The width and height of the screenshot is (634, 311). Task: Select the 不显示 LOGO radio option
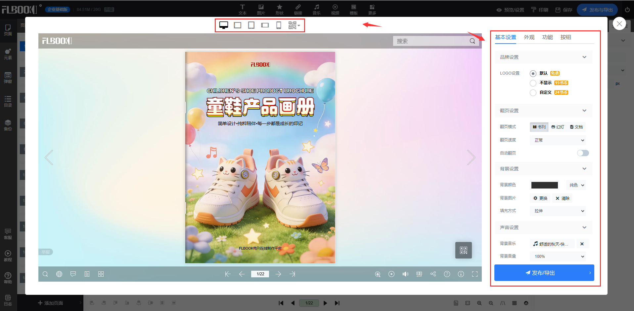(x=533, y=83)
